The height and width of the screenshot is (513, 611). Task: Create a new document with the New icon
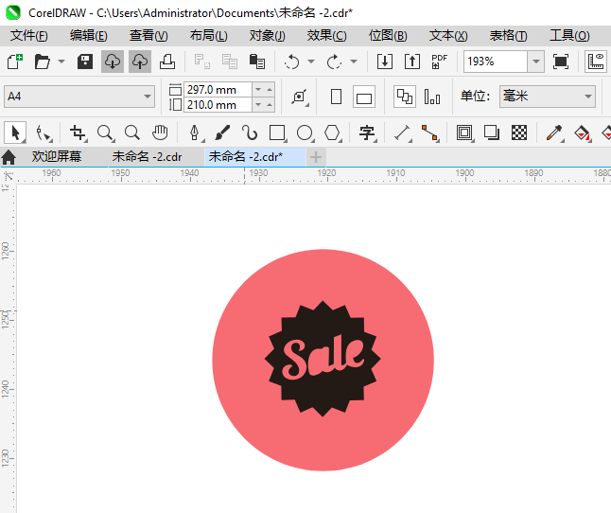point(15,62)
